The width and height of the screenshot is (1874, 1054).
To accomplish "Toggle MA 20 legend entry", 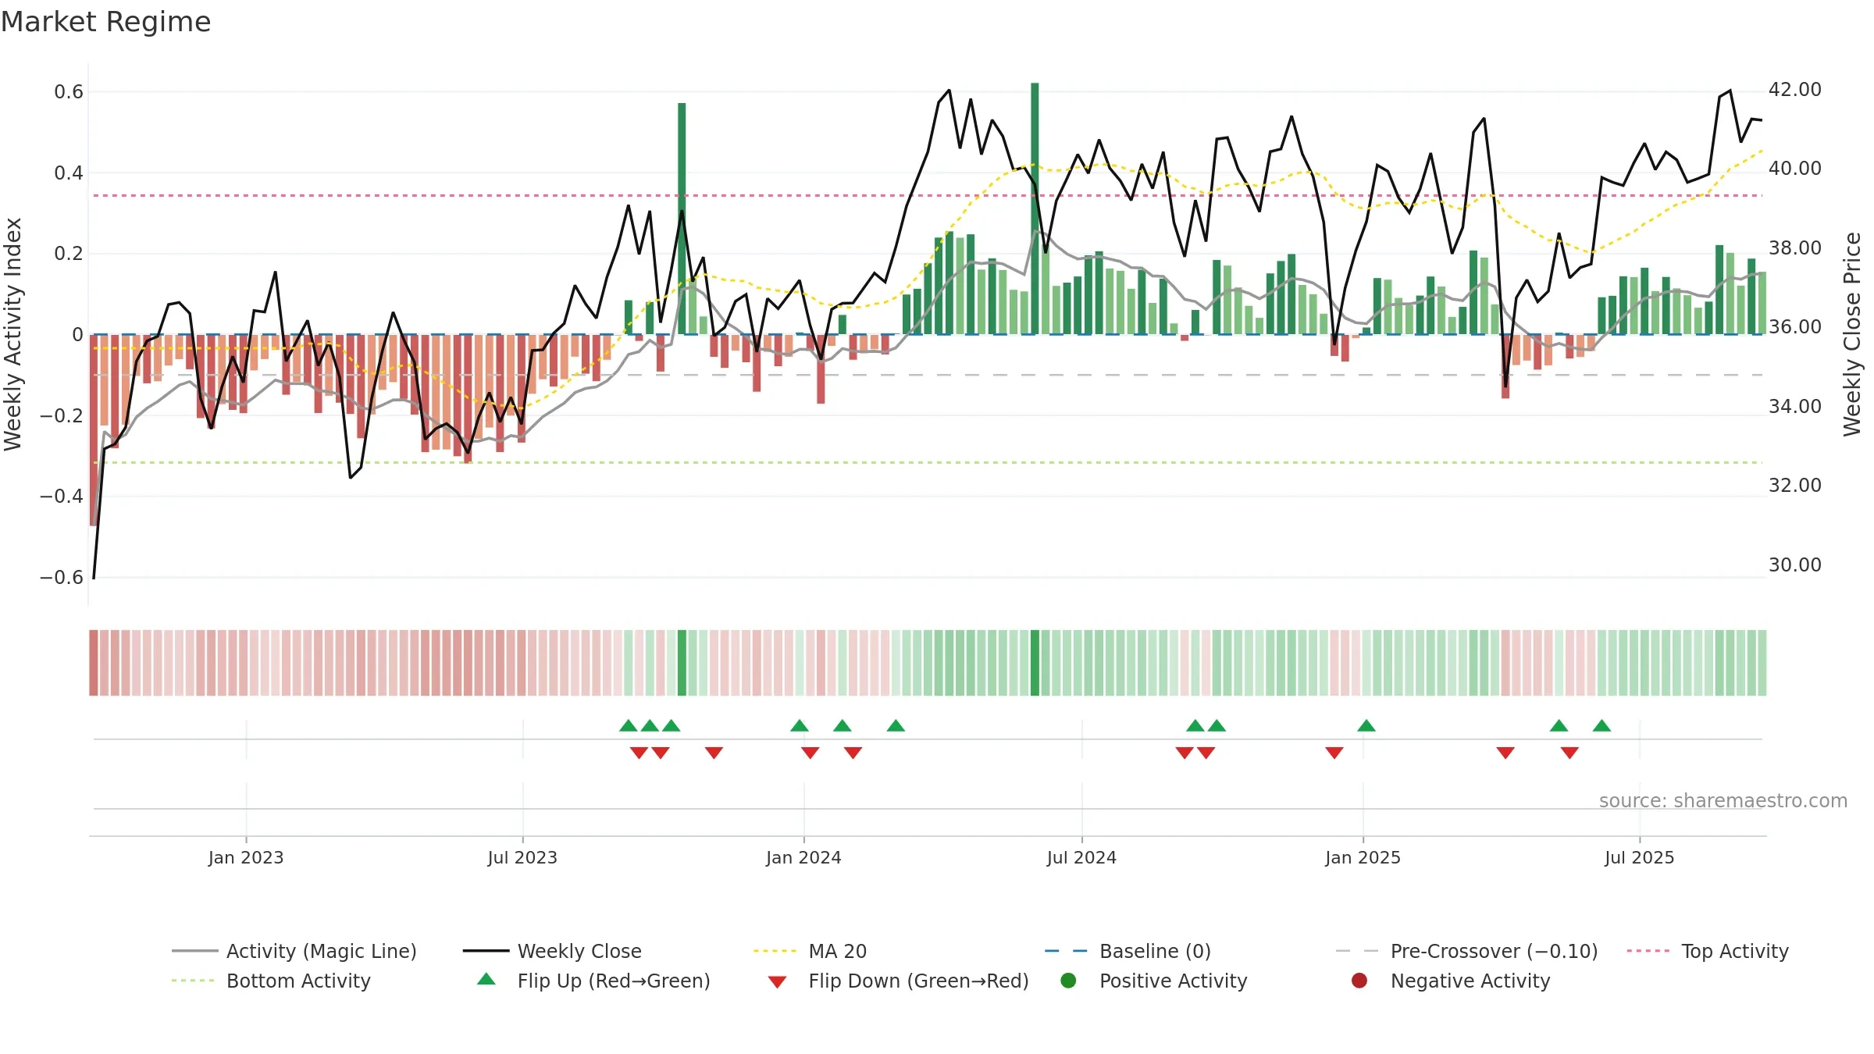I will (x=810, y=951).
